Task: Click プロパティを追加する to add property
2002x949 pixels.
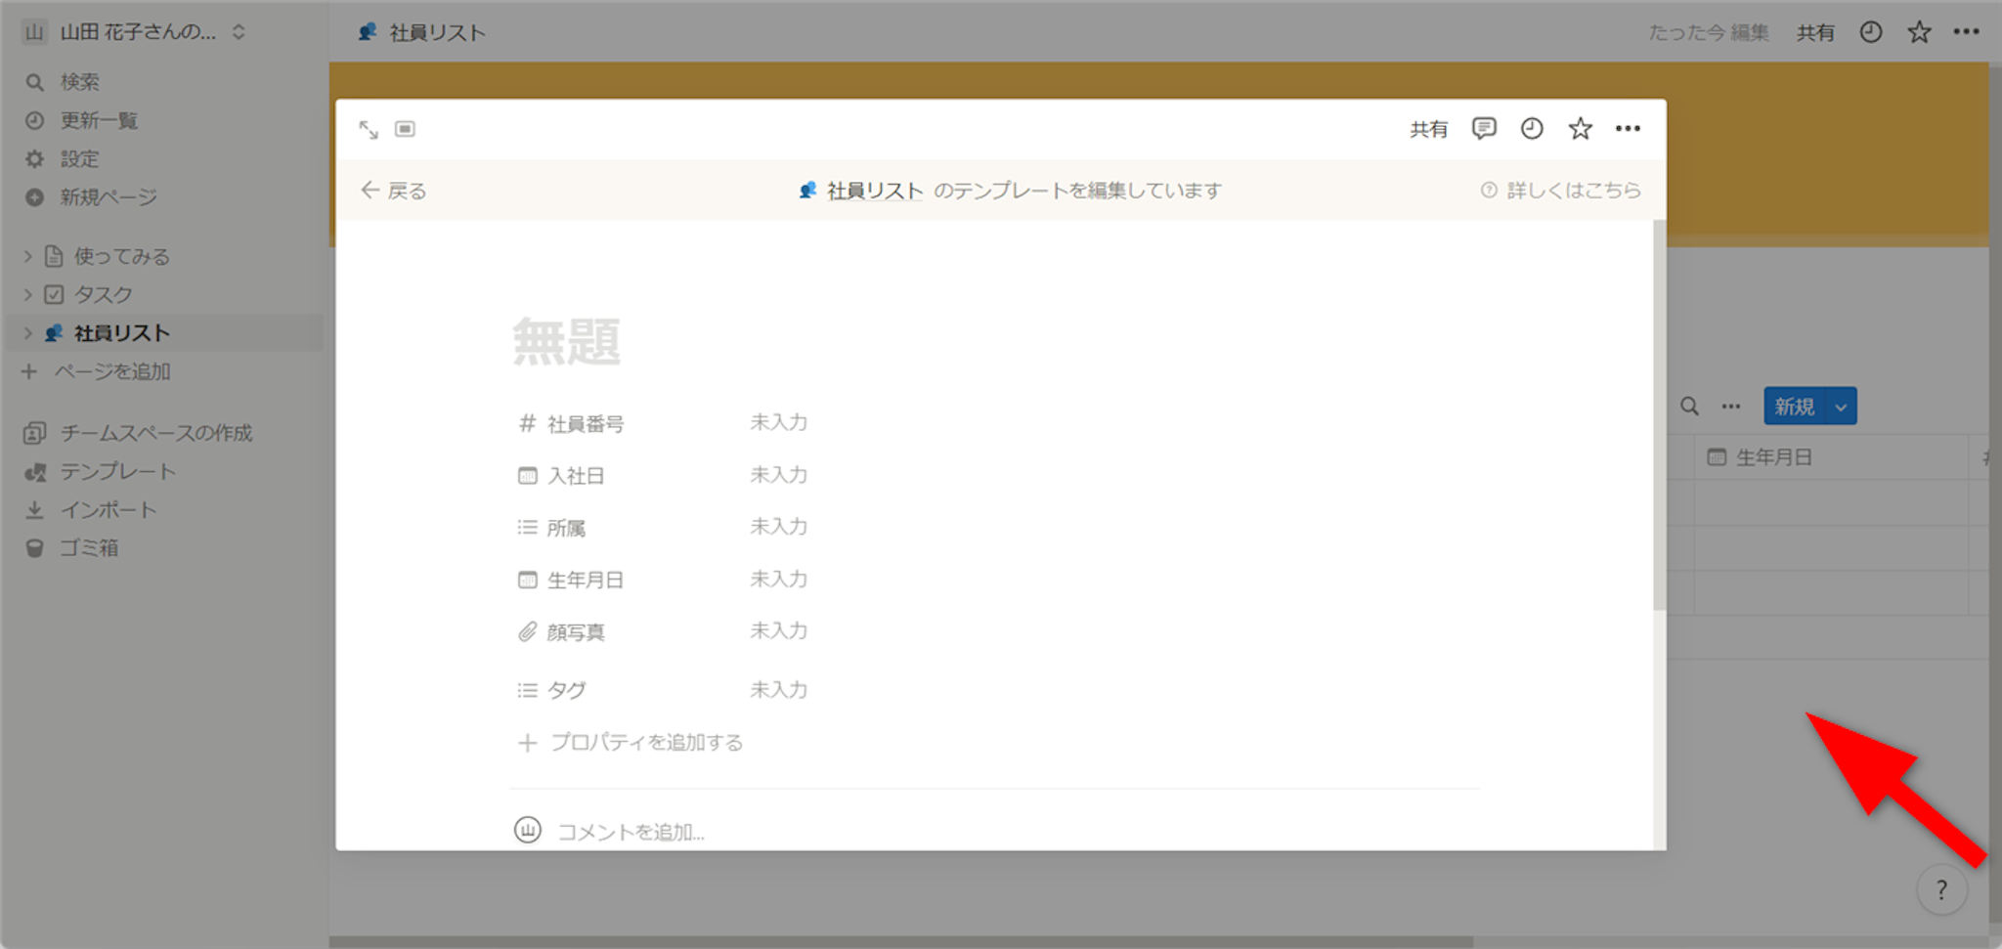Action: (x=645, y=743)
